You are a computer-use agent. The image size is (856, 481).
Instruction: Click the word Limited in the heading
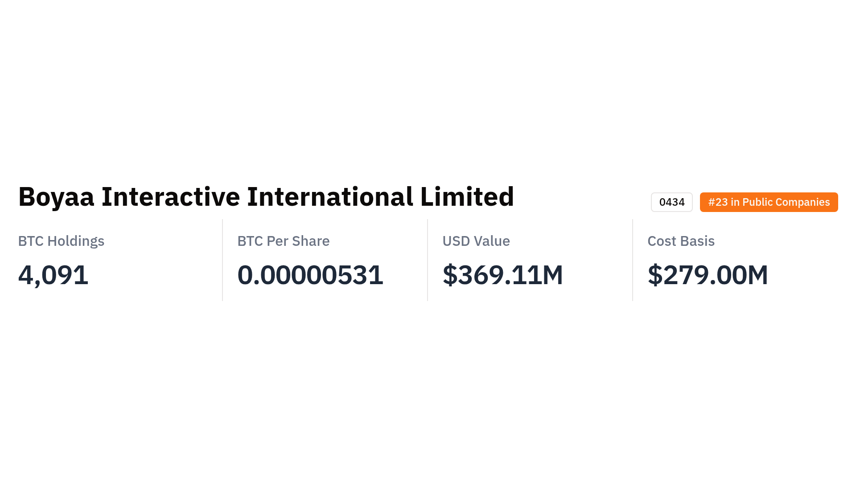(x=467, y=197)
